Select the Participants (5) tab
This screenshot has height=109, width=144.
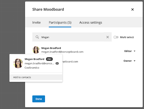coord(60,23)
